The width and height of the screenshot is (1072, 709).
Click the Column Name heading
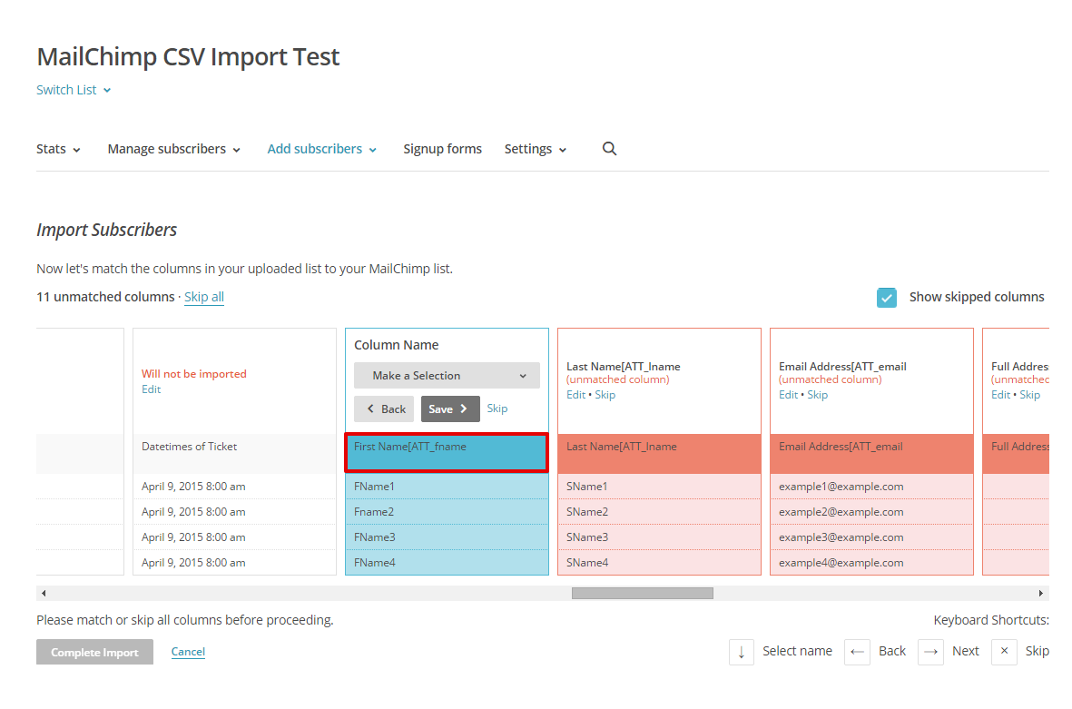(x=396, y=345)
